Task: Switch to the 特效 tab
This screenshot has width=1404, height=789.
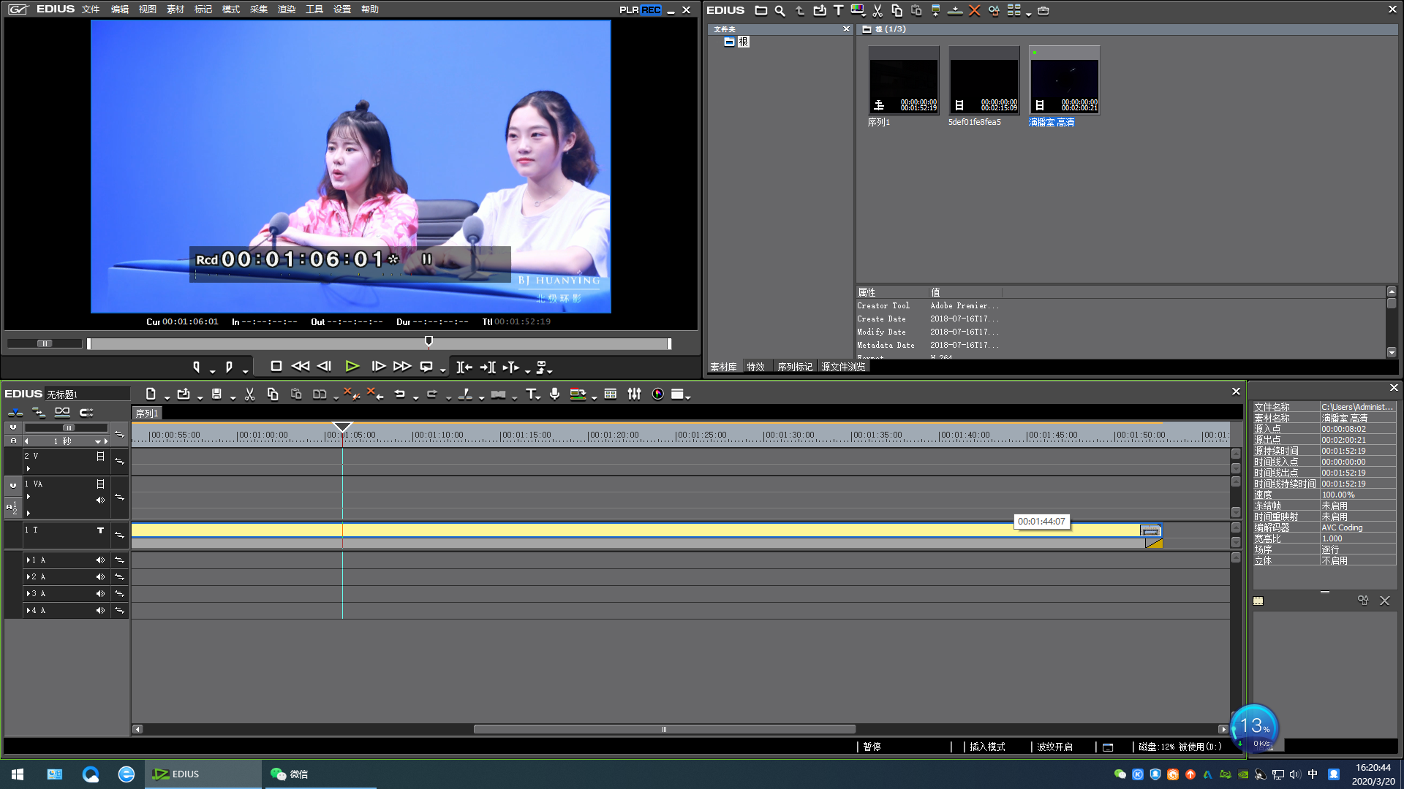Action: click(x=755, y=367)
